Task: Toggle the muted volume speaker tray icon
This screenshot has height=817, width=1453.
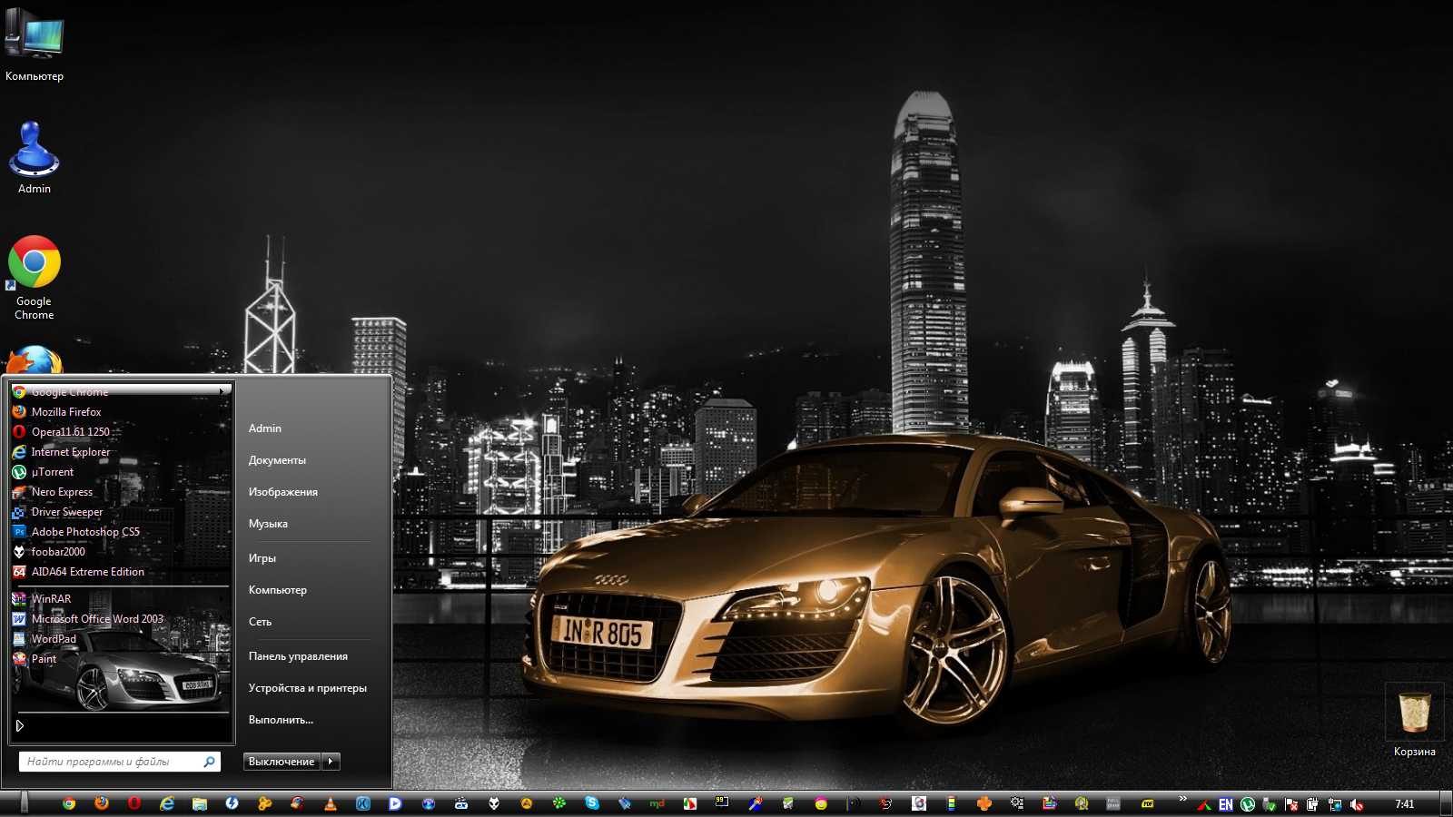Action: [x=1356, y=804]
